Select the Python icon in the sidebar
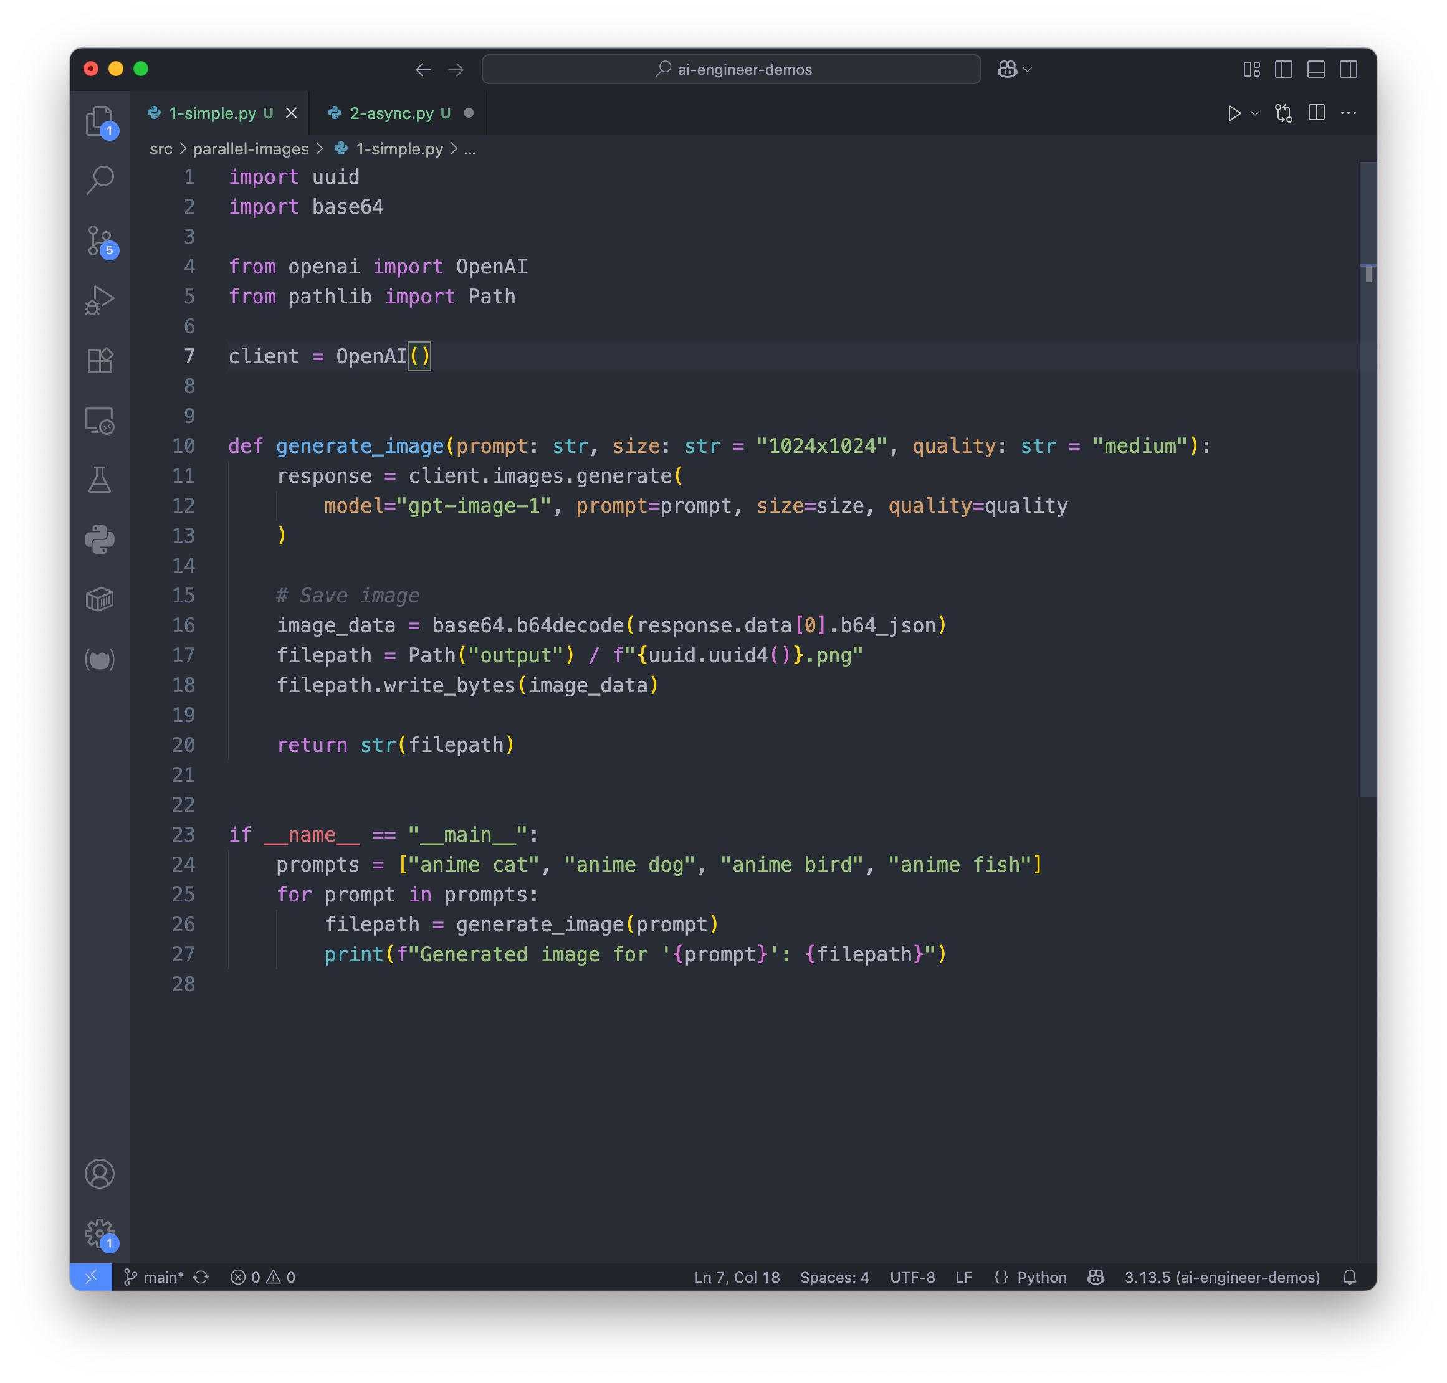Image resolution: width=1447 pixels, height=1383 pixels. [x=100, y=539]
